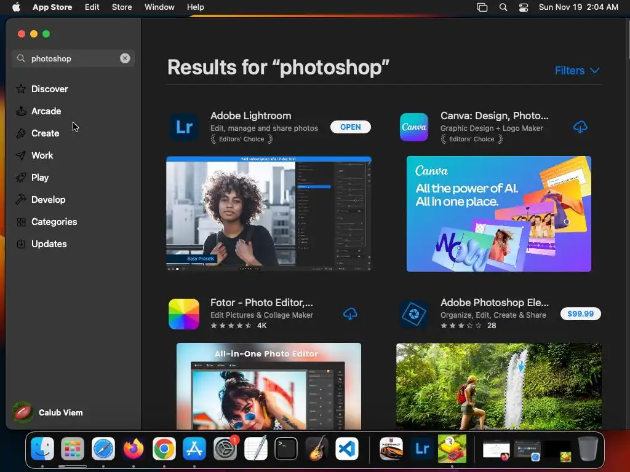Open Terminal from the Dock
630x472 pixels.
coord(286,448)
